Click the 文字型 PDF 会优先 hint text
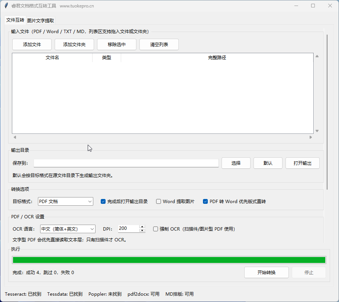Viewport: 339px width, 302px height. coord(70,240)
